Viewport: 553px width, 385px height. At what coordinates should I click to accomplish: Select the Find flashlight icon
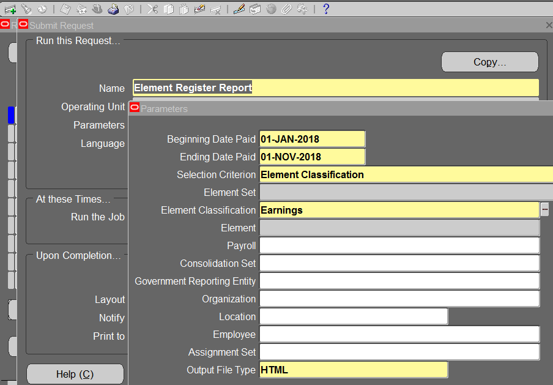[26, 9]
